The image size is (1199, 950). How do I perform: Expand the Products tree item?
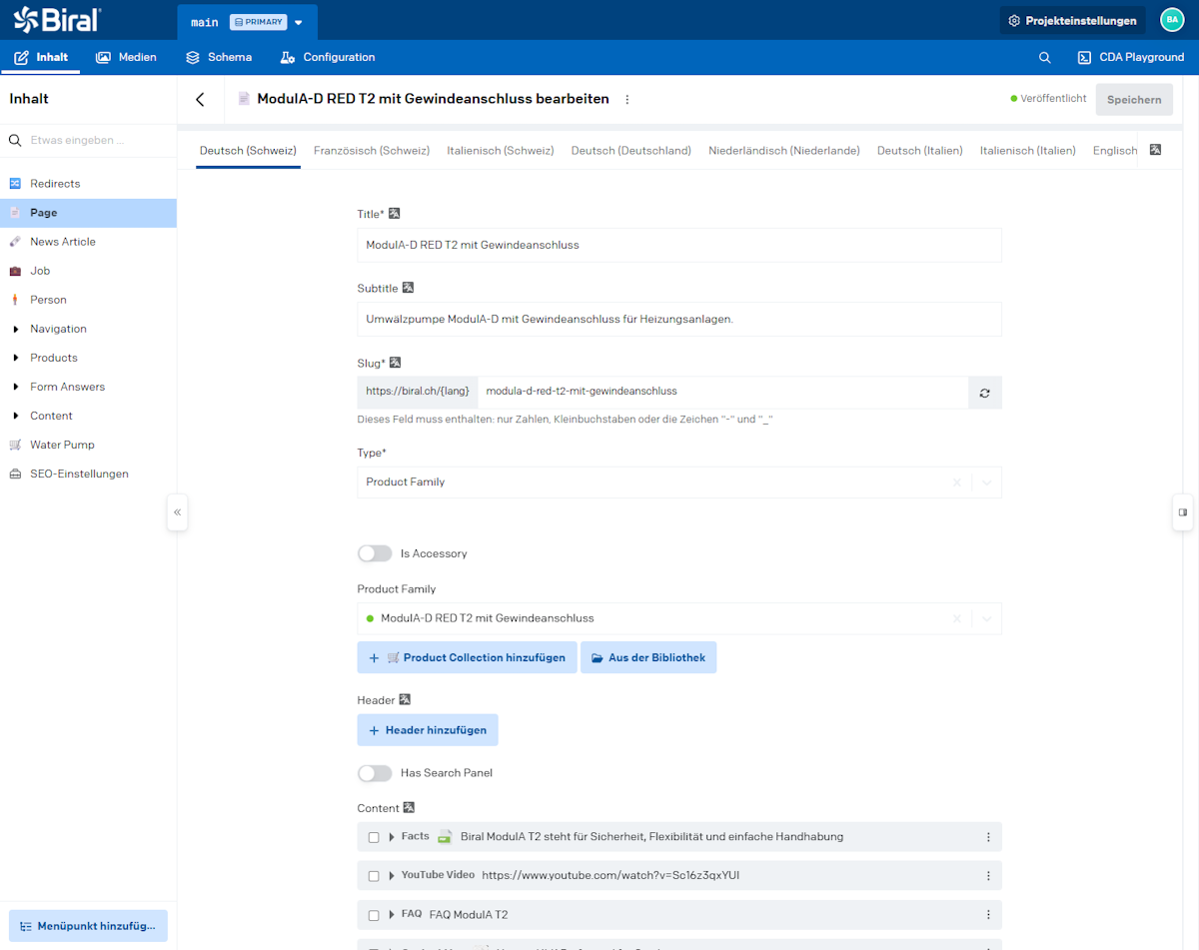15,358
